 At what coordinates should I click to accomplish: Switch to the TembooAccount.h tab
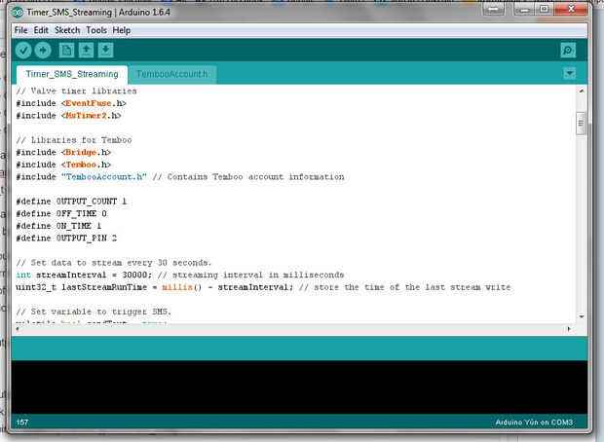(172, 74)
